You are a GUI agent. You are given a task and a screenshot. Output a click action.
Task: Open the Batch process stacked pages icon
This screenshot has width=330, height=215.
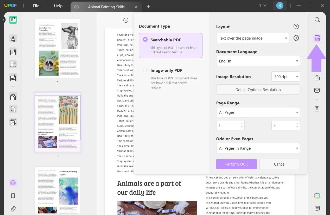[13, 122]
